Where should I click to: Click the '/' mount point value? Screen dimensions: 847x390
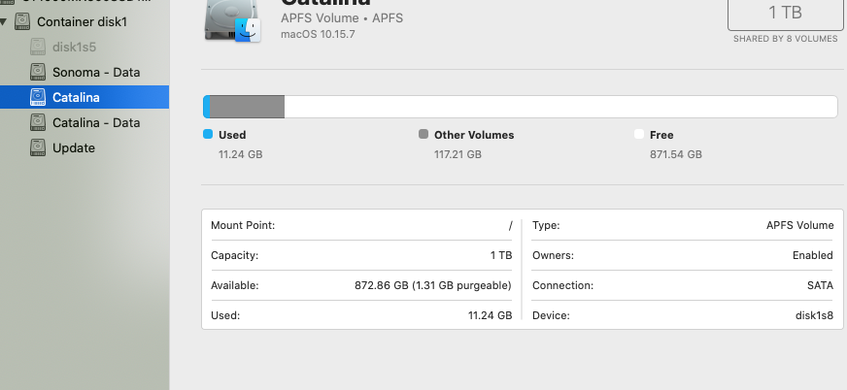pos(510,225)
